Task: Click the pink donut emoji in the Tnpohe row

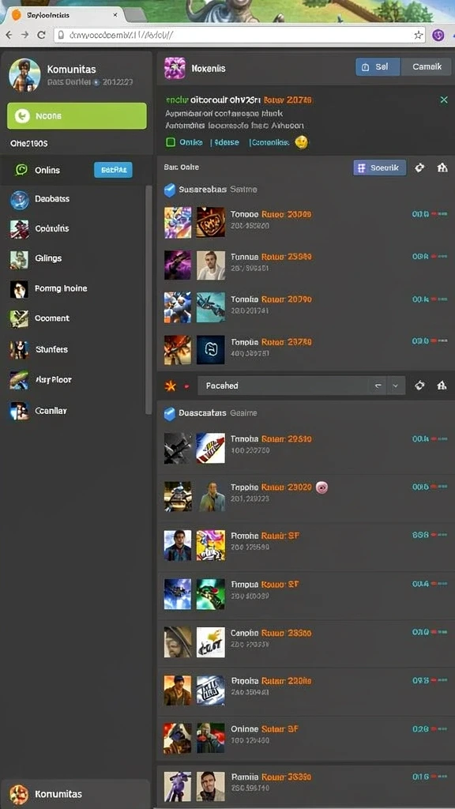Action: [322, 487]
